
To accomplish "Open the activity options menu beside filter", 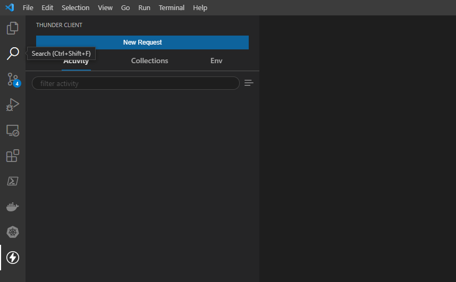I will click(x=249, y=83).
